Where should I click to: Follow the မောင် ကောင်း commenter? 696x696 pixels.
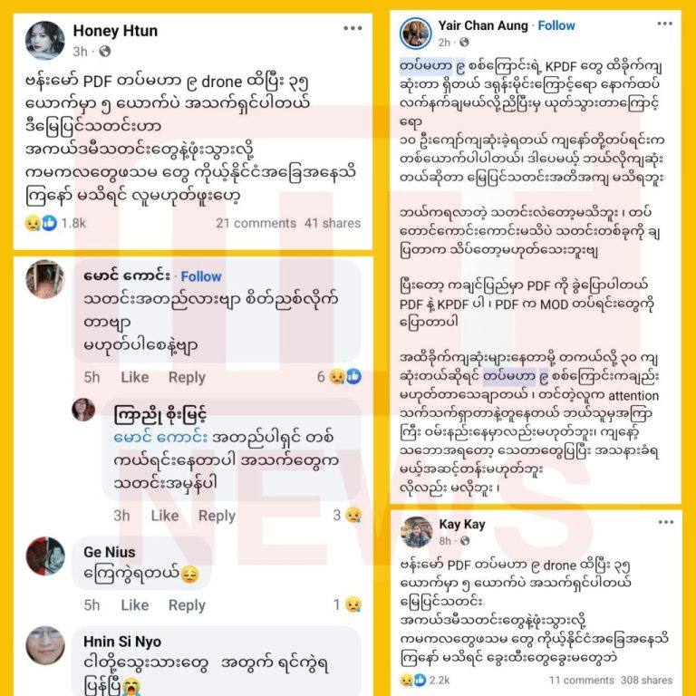click(200, 276)
